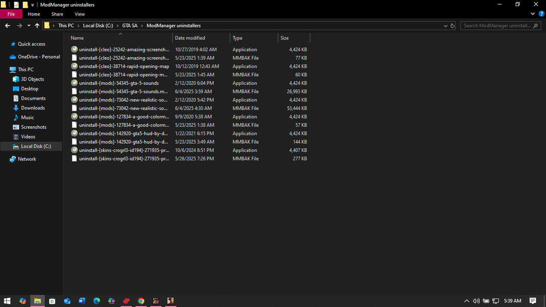Sort by the Type column header
Image resolution: width=546 pixels, height=307 pixels.
coord(254,38)
